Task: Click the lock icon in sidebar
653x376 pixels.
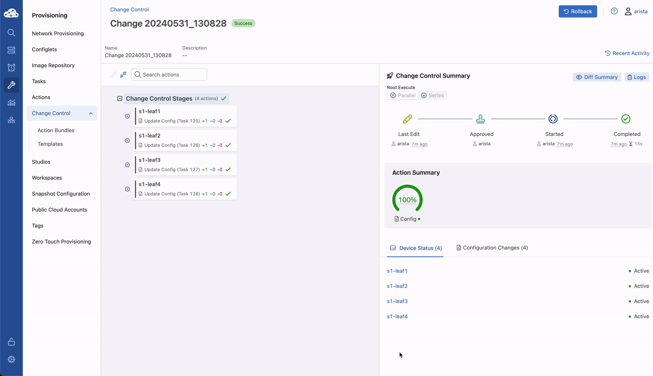Action: (11, 342)
